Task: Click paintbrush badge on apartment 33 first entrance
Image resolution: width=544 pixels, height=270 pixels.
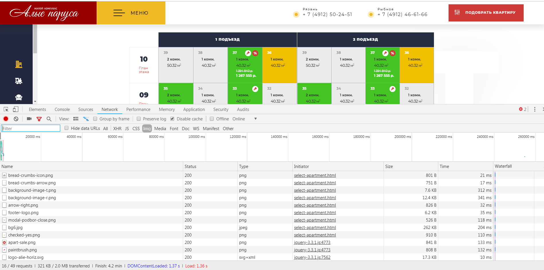Action: tap(255, 89)
